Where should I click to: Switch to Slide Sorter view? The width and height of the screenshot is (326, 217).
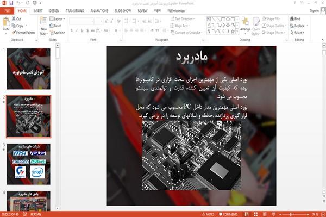tap(256, 214)
